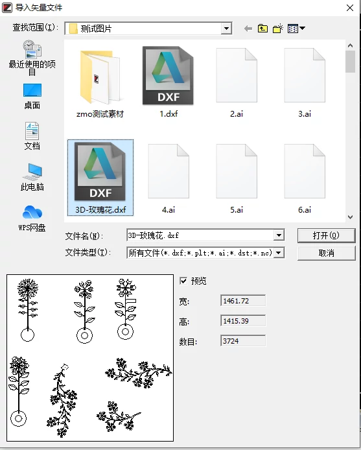Open the view menu icon
Image resolution: width=361 pixels, height=450 pixels.
click(296, 29)
